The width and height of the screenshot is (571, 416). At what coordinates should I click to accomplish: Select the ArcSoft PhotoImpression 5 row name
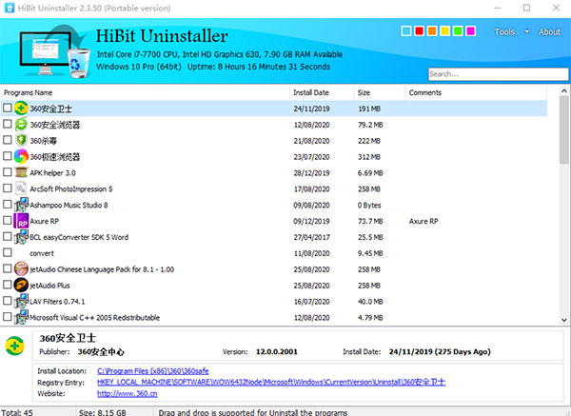pos(71,189)
